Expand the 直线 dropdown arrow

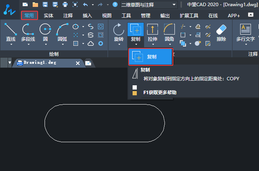(x=11, y=45)
